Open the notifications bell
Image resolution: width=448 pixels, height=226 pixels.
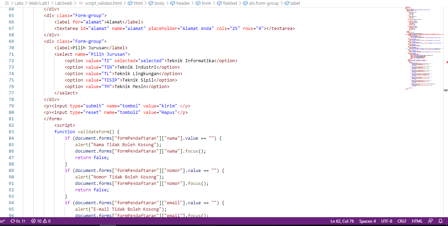click(441, 221)
